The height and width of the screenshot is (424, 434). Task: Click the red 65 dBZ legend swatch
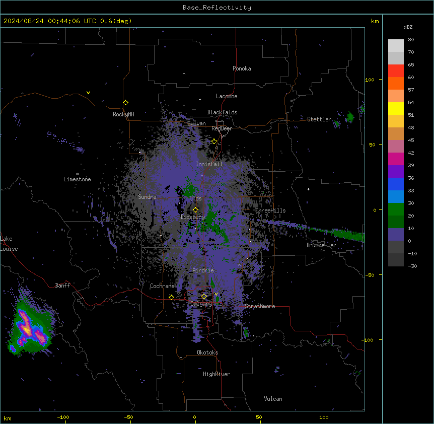point(396,70)
